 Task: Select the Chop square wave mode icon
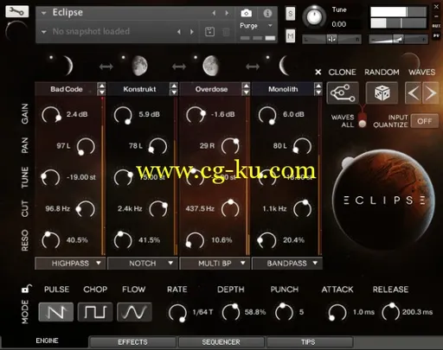point(95,312)
